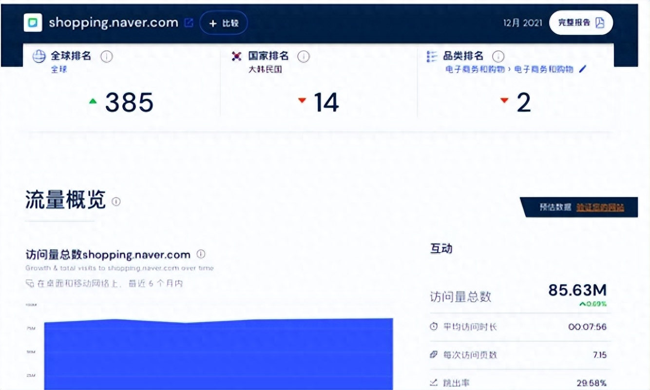Show info tooltip for 流量概览 heading

116,201
